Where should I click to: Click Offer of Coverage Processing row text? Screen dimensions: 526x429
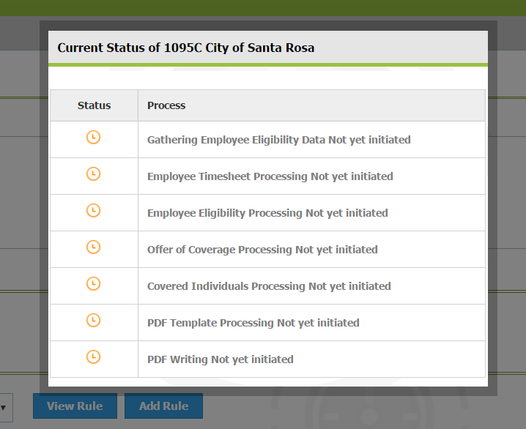pos(262,250)
